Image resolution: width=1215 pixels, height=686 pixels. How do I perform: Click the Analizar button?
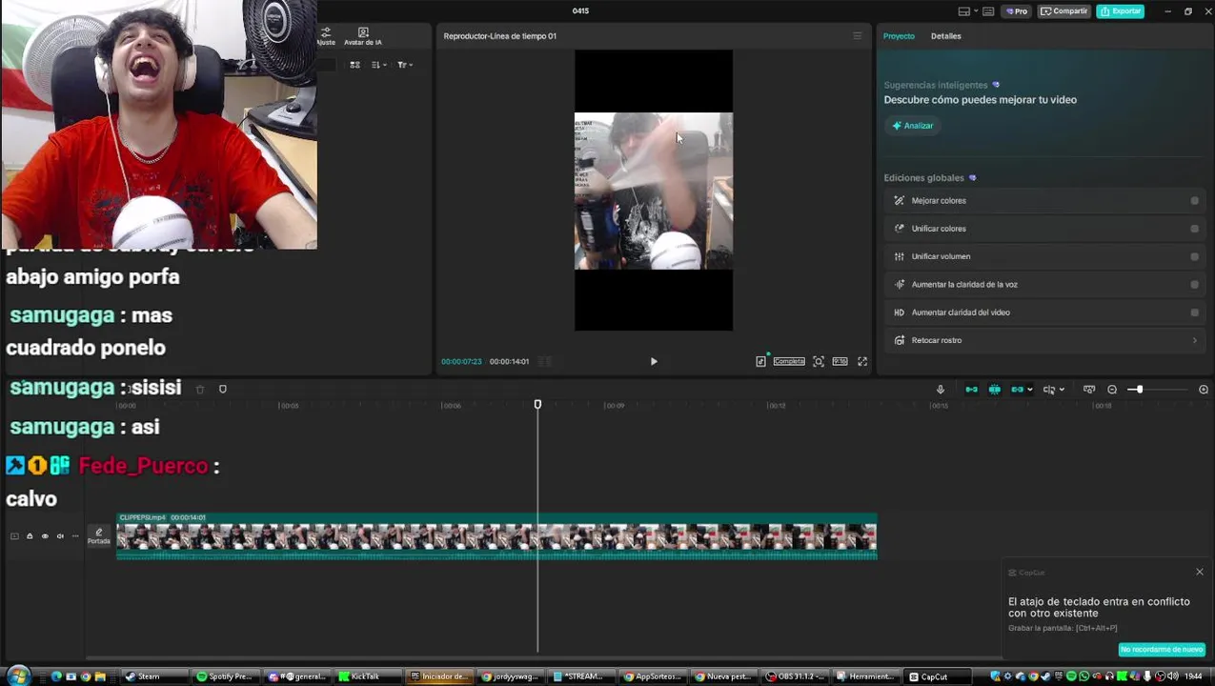913,126
